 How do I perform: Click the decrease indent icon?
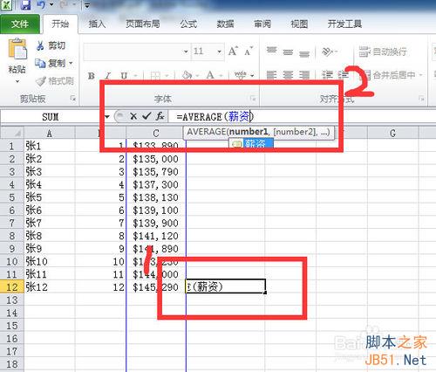(x=327, y=75)
